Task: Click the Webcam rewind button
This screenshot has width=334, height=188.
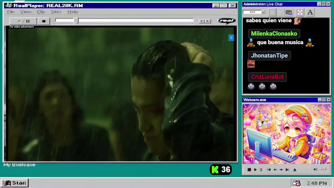Action: pyautogui.click(x=275, y=170)
